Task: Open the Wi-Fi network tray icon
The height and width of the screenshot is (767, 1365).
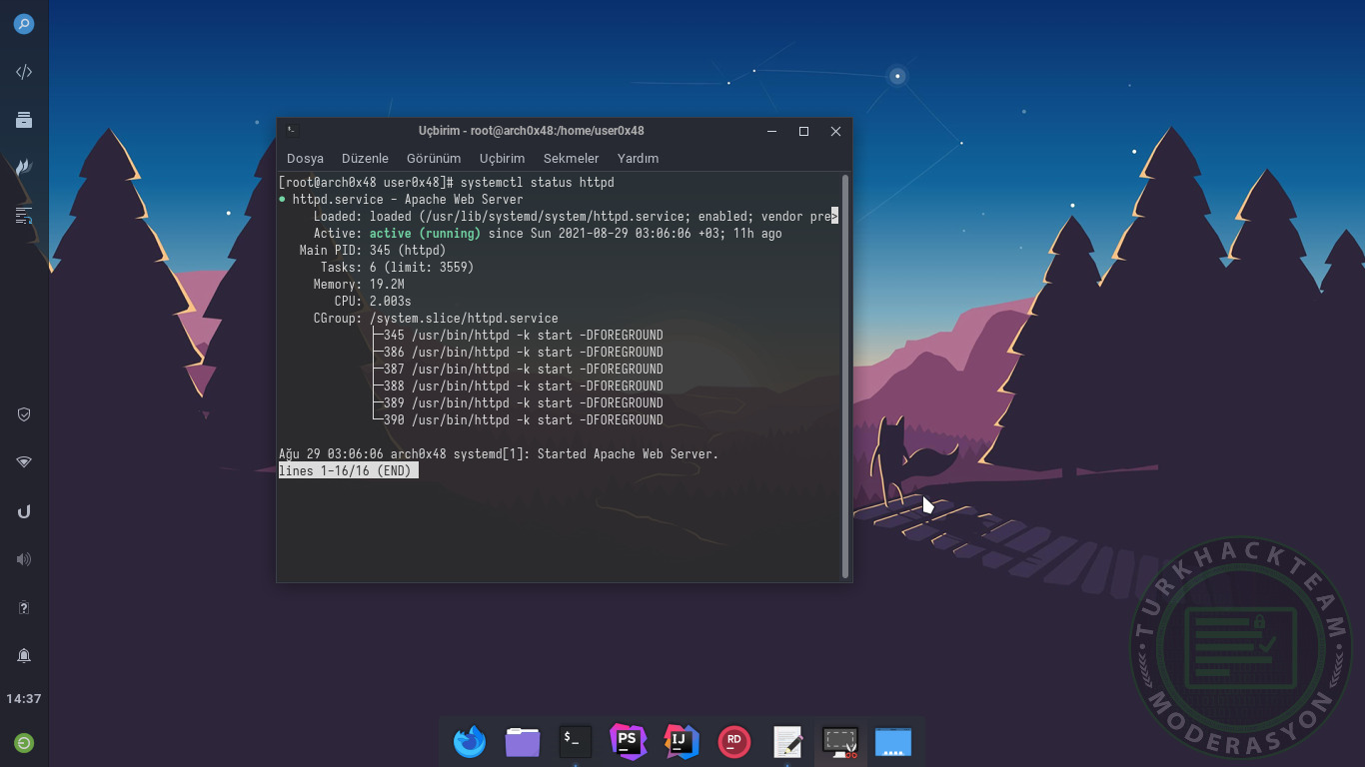Action: [24, 462]
